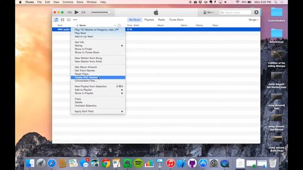
Task: Switch to the Movies library icon
Action: pos(62,20)
